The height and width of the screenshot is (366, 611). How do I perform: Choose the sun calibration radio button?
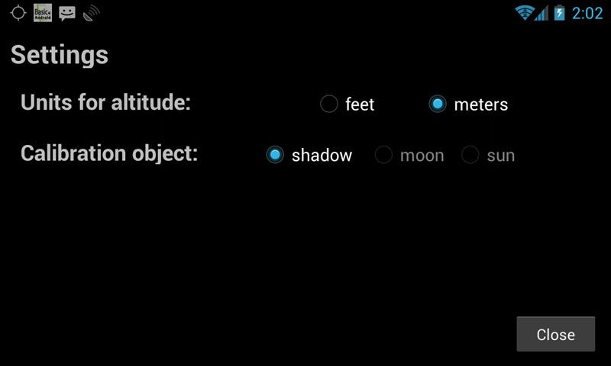click(470, 155)
